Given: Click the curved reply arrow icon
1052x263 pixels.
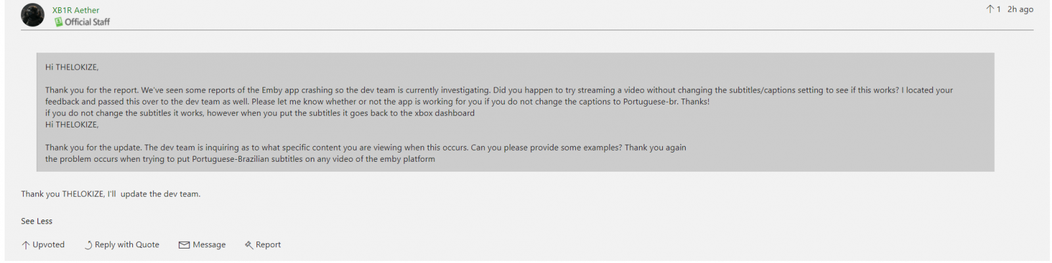Looking at the screenshot, I should pos(88,245).
